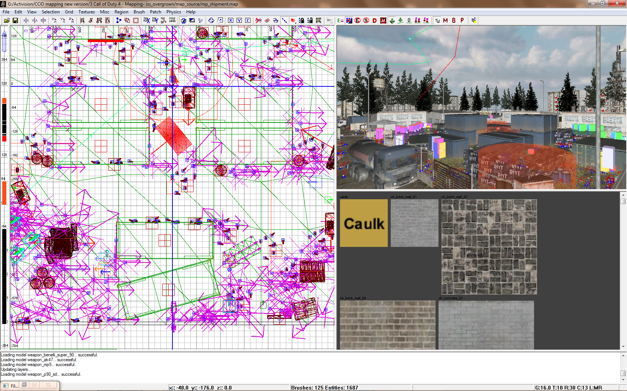Rotate selection around the Z axis

pyautogui.click(x=71, y=20)
